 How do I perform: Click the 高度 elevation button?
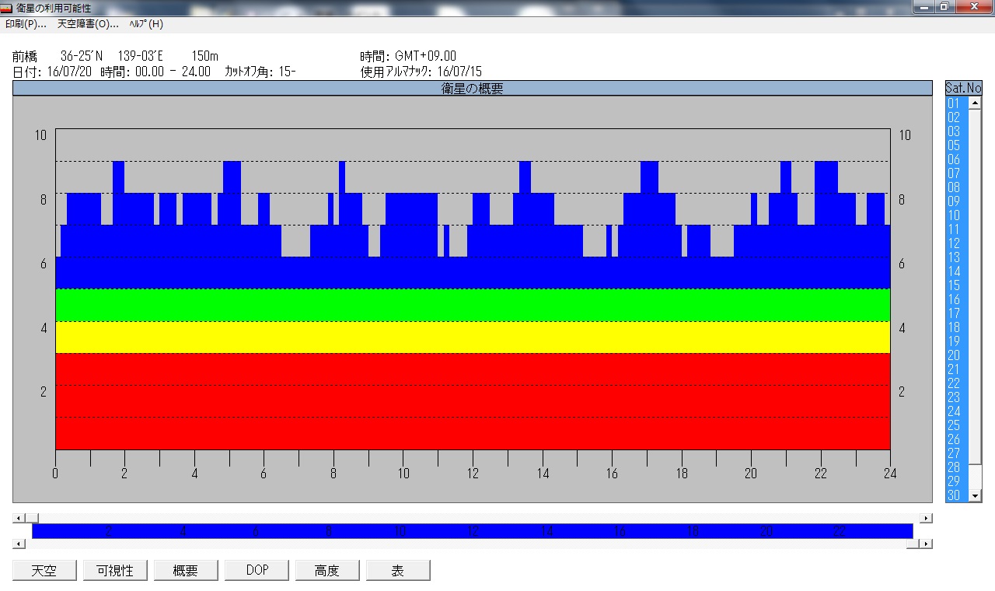[327, 570]
